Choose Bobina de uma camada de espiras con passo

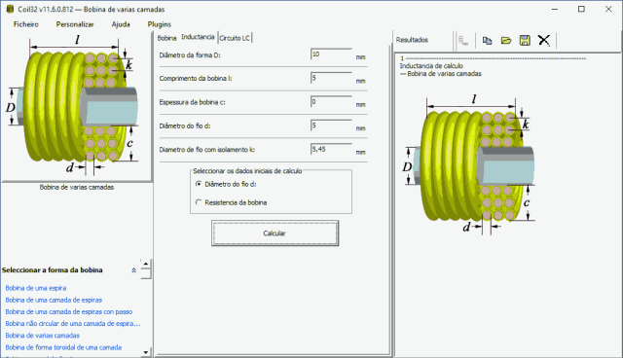[69, 312]
